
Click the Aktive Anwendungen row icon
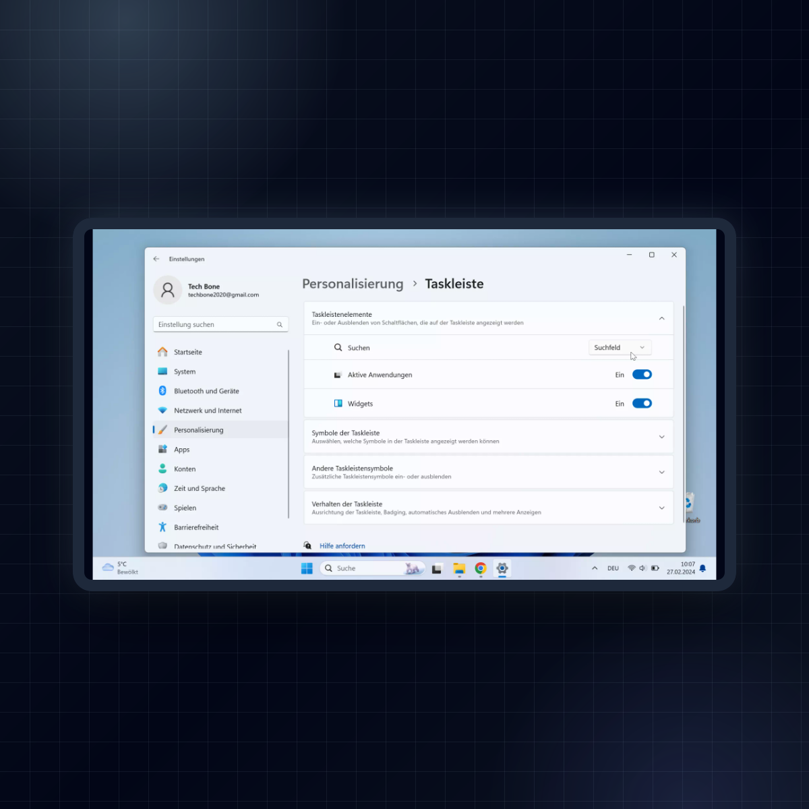pyautogui.click(x=338, y=375)
